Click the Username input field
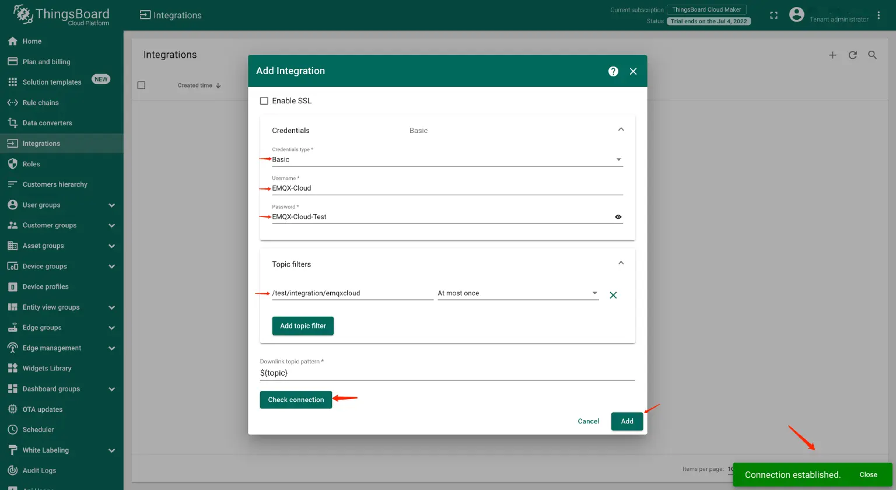 point(447,188)
